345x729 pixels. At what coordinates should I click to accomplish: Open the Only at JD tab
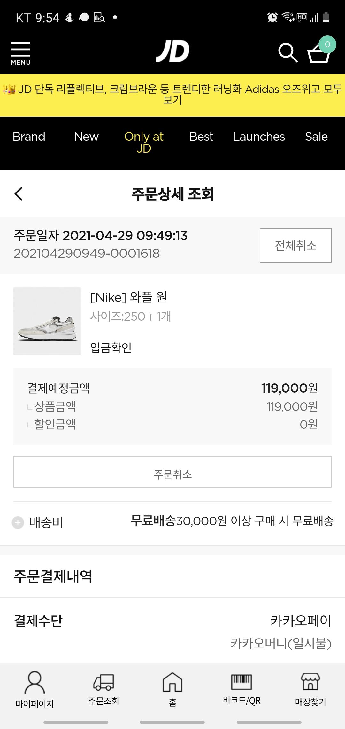pos(144,142)
